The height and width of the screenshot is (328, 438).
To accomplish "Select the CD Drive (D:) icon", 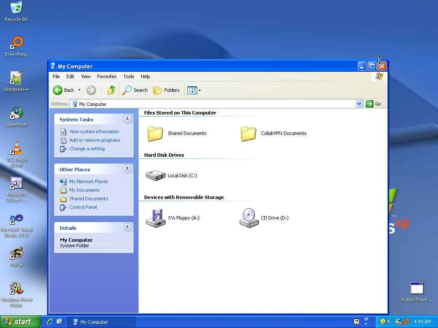I will click(x=249, y=218).
